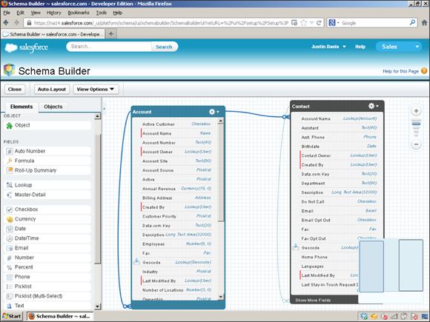Click the zoom out minus button
430x322 pixels.
(416, 144)
